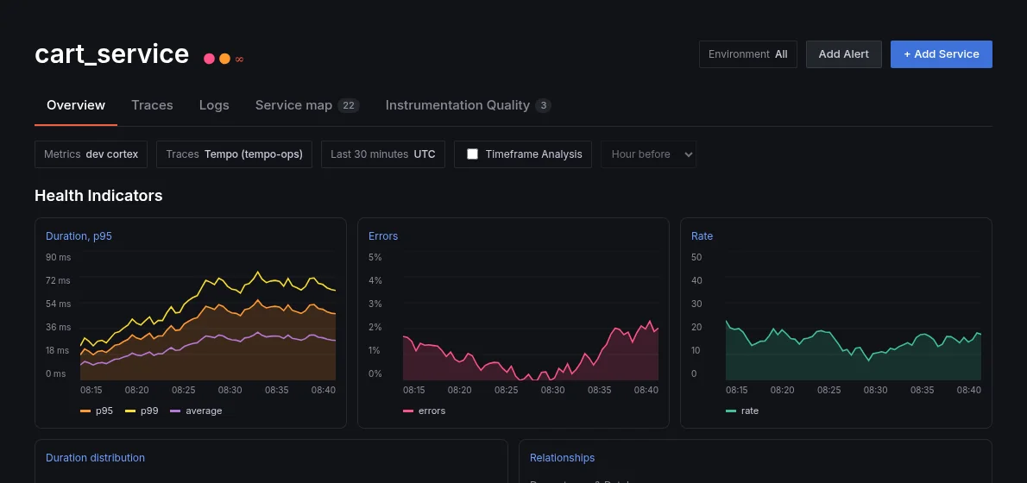Open the Rate panel title link
Screen dimensions: 1027x483
(x=703, y=236)
